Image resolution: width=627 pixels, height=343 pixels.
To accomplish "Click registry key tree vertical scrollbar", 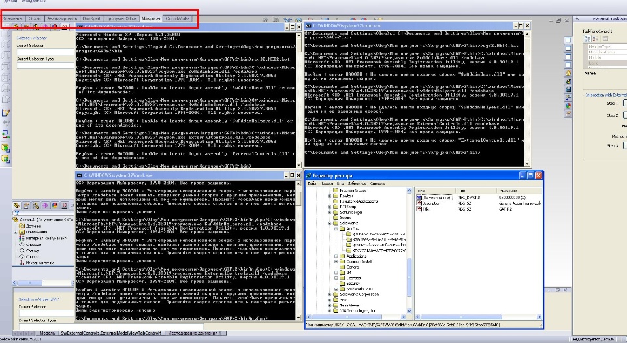I will pos(409,250).
